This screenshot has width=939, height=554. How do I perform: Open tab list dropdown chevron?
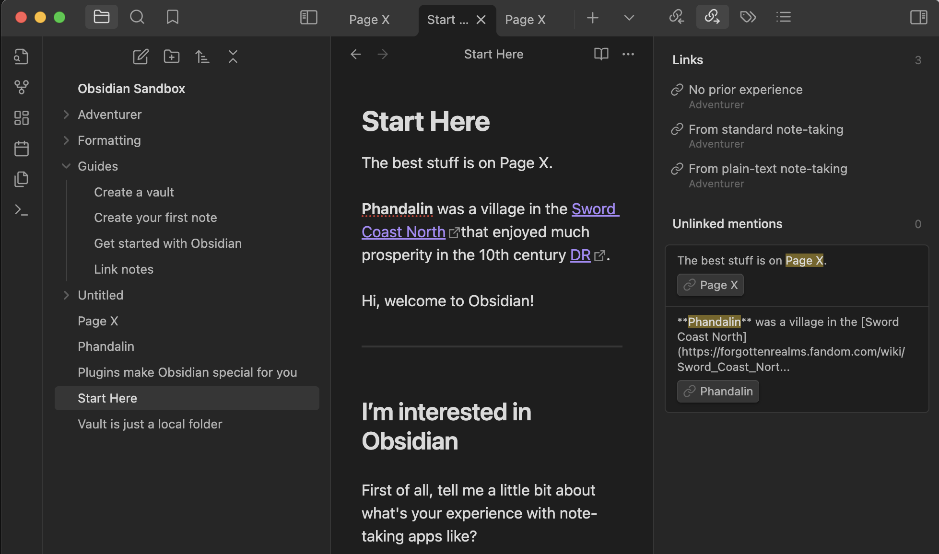pos(629,18)
